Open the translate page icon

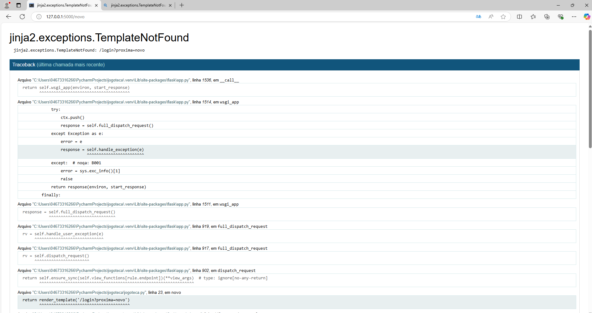478,17
